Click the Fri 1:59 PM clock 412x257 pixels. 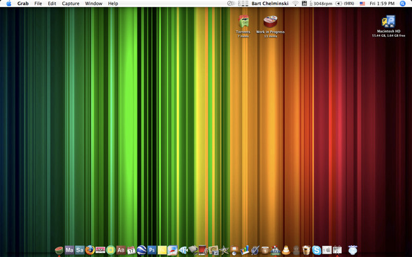click(382, 4)
